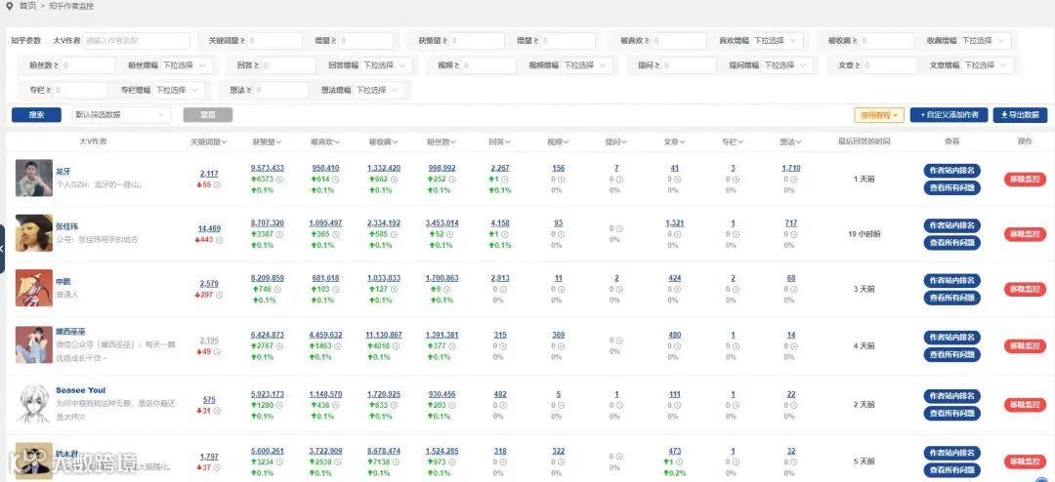Open 黛西巫巫's avatar image
This screenshot has width=1055, height=482.
click(33, 344)
